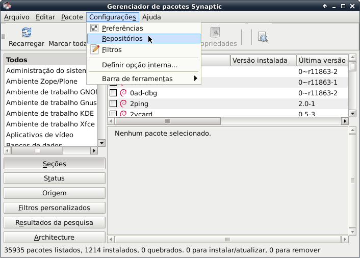Click Debian swirl icon beside 0ad-dbg
Image resolution: width=360 pixels, height=258 pixels.
(123, 93)
